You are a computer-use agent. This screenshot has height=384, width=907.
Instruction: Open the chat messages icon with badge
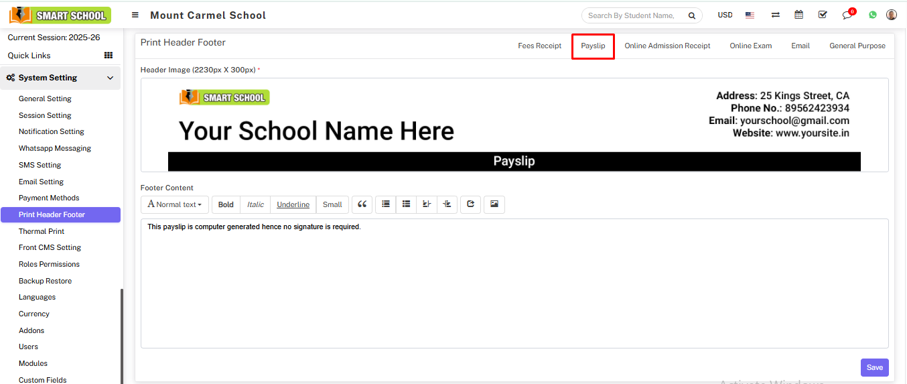coord(847,15)
